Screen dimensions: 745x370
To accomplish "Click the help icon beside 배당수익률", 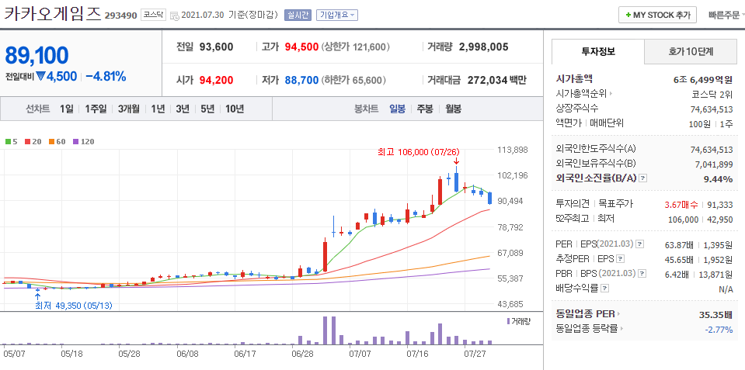I will pos(604,288).
